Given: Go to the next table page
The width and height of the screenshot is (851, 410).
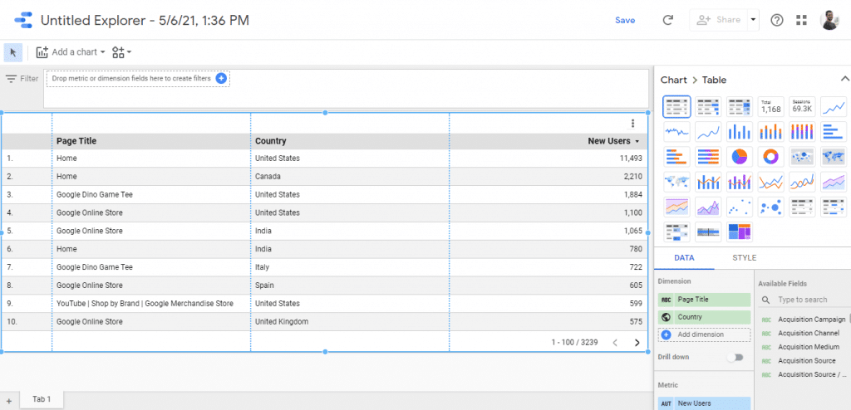Looking at the screenshot, I should 637,342.
